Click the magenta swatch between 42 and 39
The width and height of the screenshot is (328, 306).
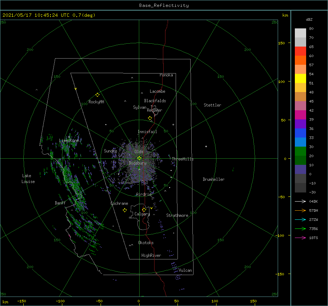click(x=300, y=115)
